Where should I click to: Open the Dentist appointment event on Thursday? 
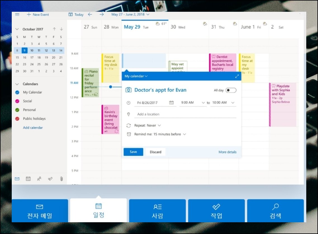(x=223, y=62)
